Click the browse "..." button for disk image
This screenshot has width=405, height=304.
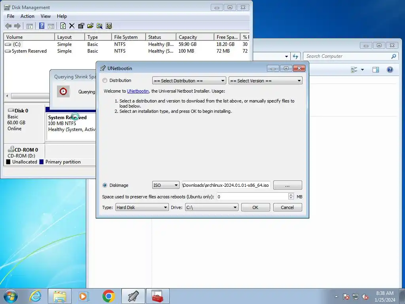[x=288, y=185]
